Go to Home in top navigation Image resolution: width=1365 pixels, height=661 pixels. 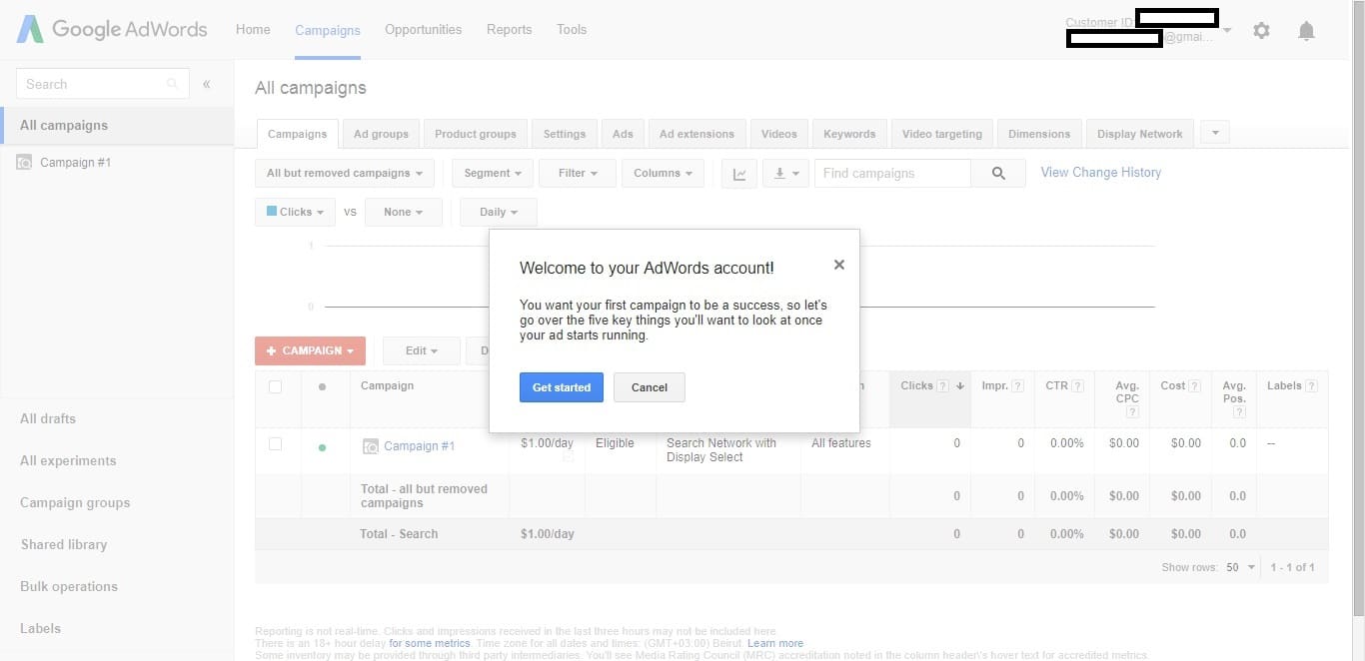tap(253, 30)
